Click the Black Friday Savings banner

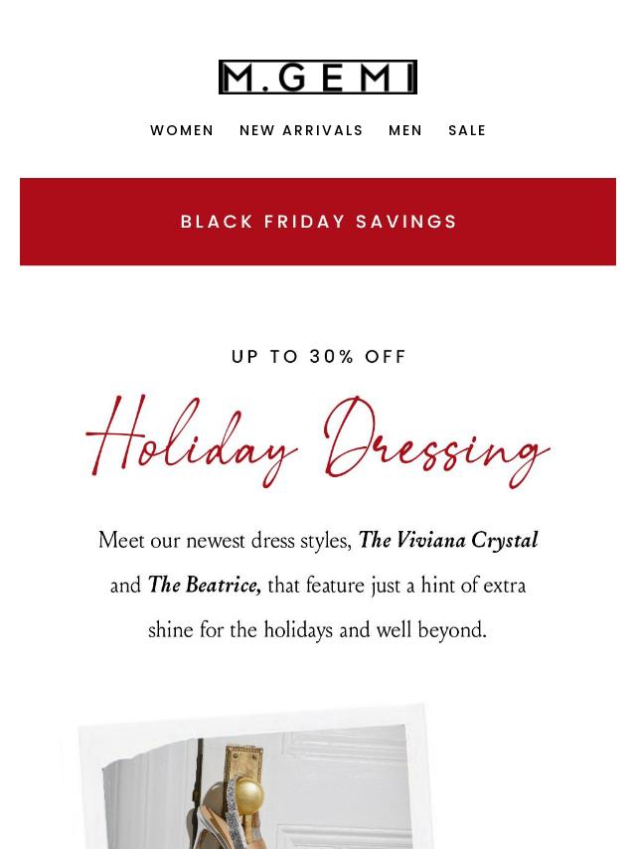[318, 222]
